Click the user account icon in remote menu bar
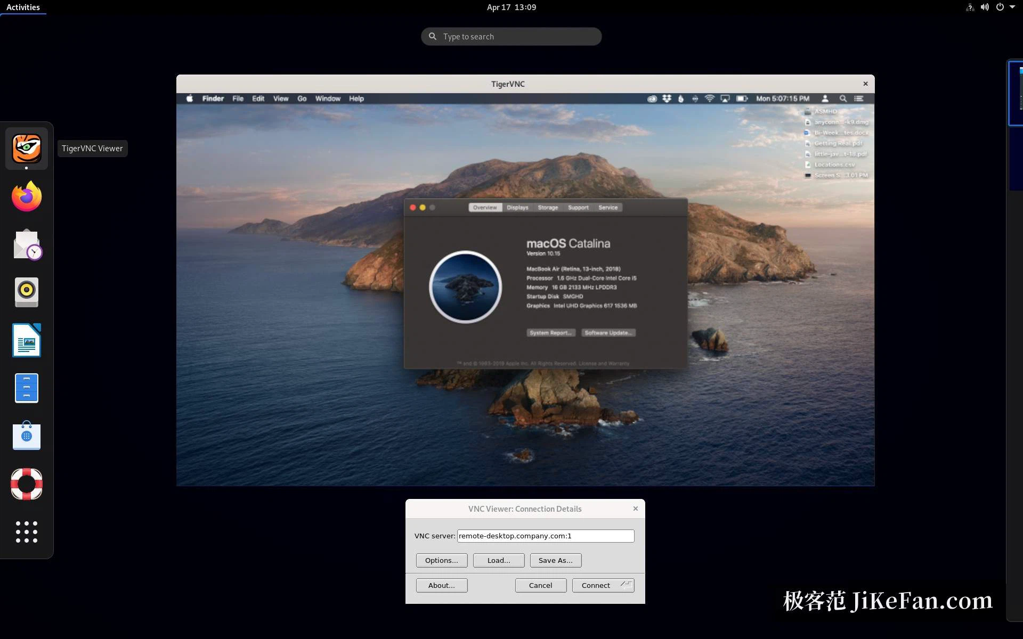 tap(825, 99)
